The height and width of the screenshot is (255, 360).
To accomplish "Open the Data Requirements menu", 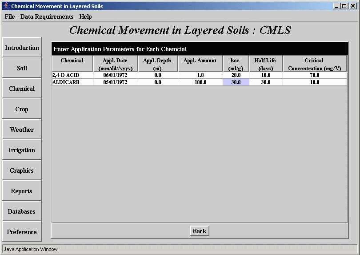I will point(47,16).
